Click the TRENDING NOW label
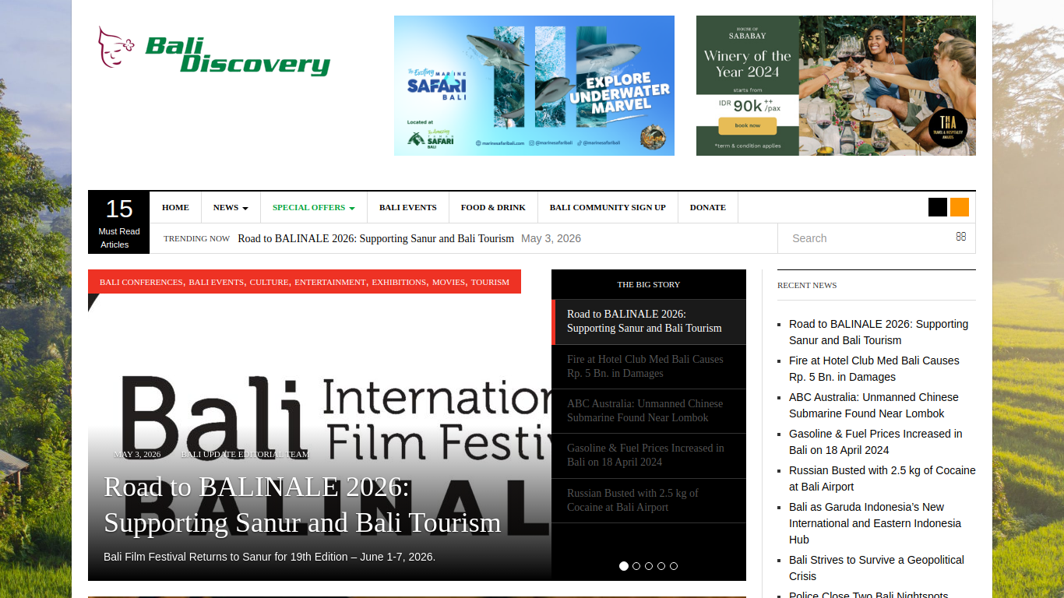The image size is (1064, 598). [196, 238]
